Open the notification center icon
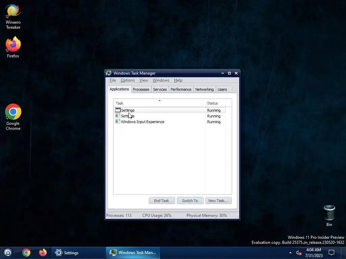This screenshot has width=346, height=259. pos(331,253)
